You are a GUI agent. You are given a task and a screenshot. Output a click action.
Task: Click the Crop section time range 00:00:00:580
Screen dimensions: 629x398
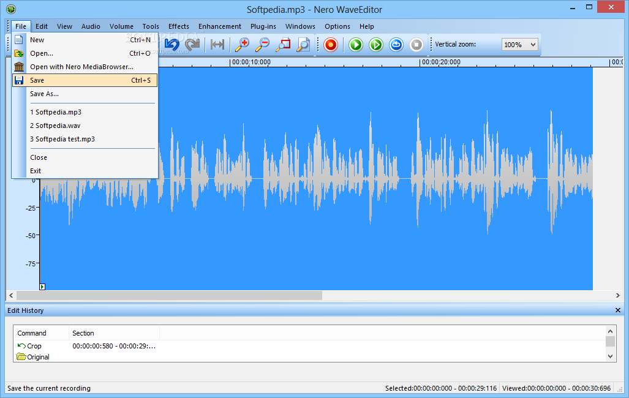coord(114,346)
